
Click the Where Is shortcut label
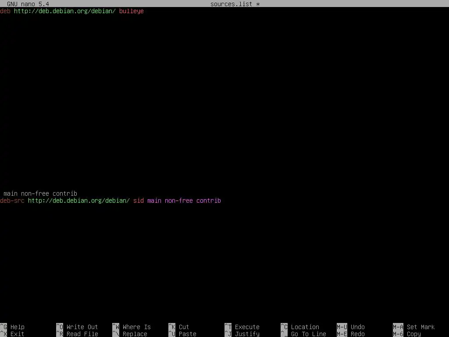(x=137, y=327)
